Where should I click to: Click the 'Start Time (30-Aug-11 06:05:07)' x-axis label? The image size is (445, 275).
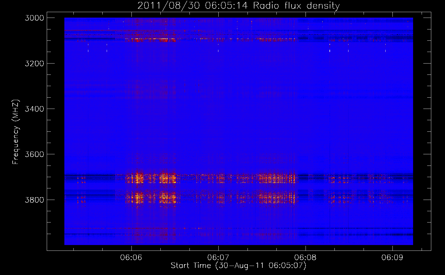[x=238, y=266]
